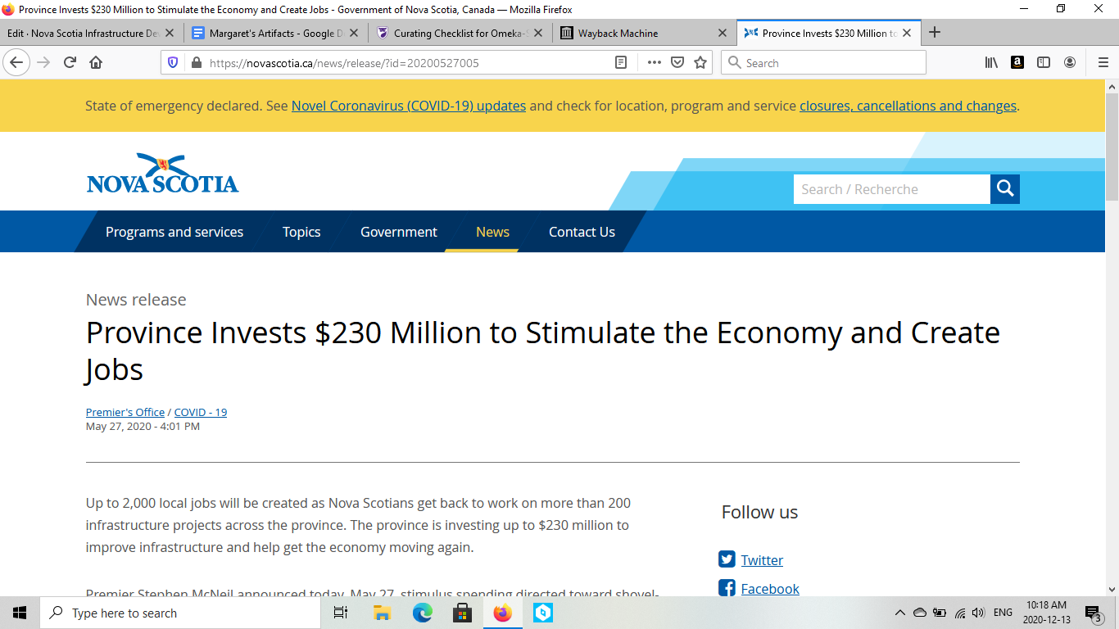This screenshot has width=1119, height=629.
Task: Open the Firefox library icon
Action: coord(991,62)
